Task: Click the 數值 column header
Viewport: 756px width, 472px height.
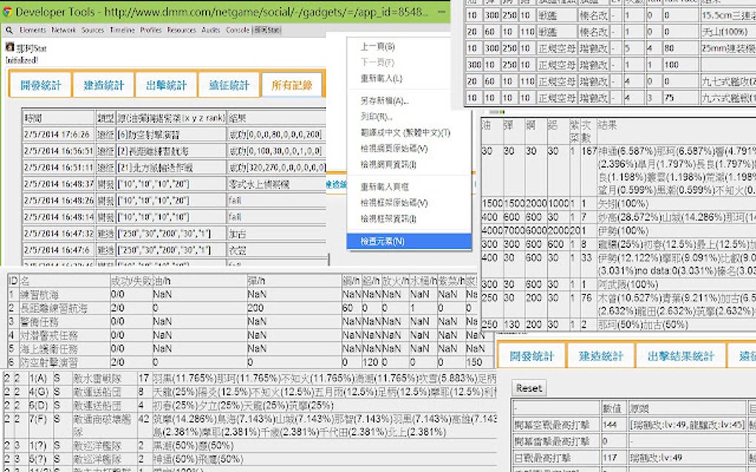Action: 613,408
